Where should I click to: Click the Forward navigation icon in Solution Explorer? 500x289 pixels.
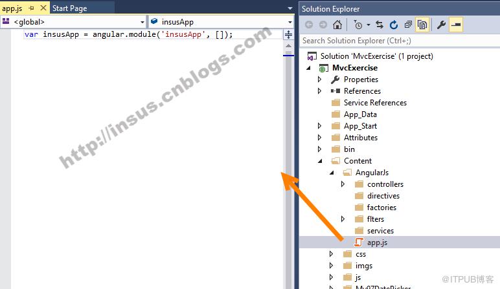[323, 25]
